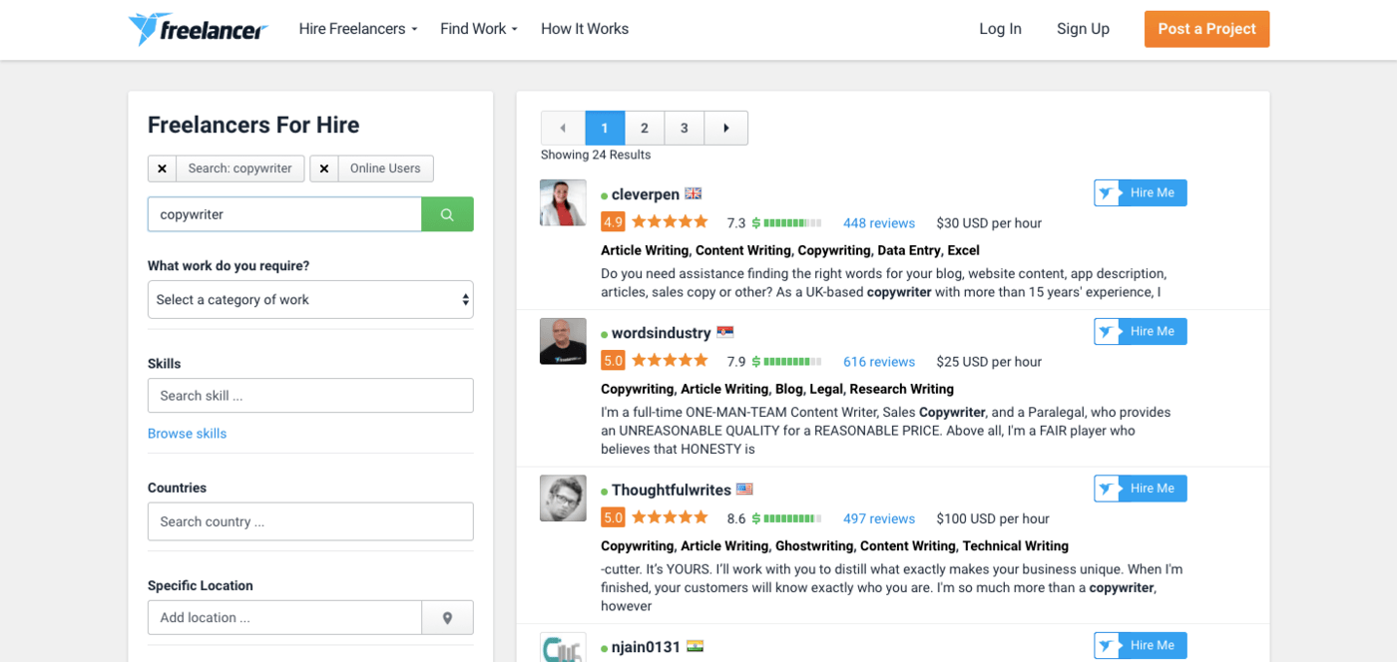Go to previous results page arrow
The image size is (1397, 662).
563,128
